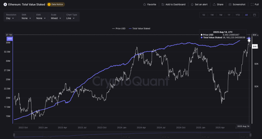Click the Share icon
262x139 pixels.
click(x=214, y=4)
